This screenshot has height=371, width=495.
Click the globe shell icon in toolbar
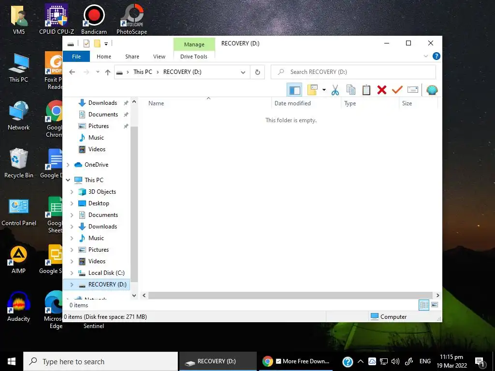pyautogui.click(x=432, y=90)
